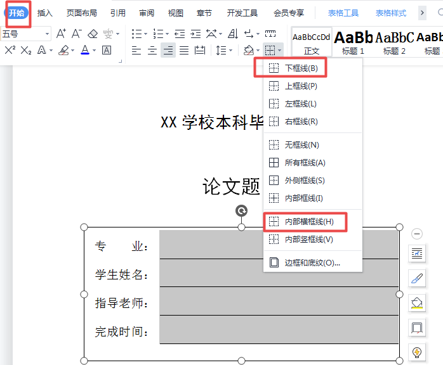Click the numbered list icon

[x=158, y=34]
